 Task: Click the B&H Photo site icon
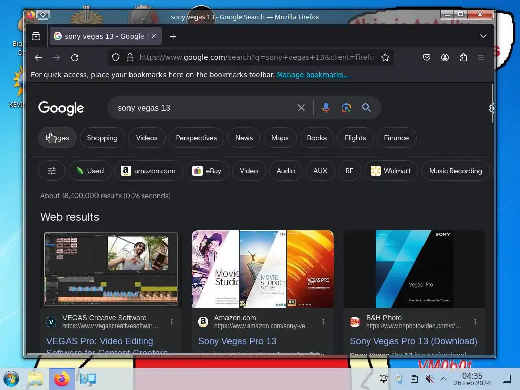point(355,321)
